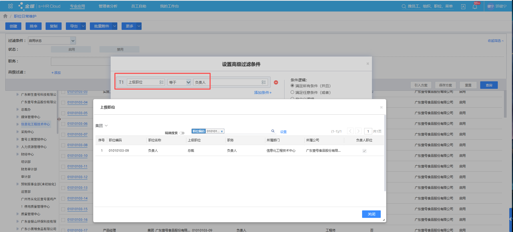Toggle the 精确搜索 switch

pos(182,133)
